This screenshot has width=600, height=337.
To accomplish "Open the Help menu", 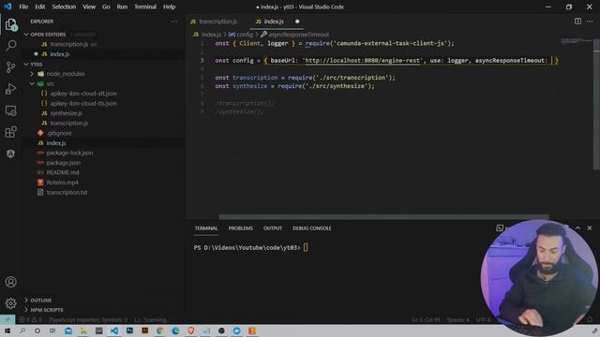I will point(169,7).
